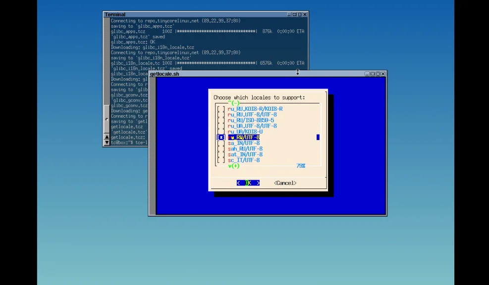Enable the ru_RU.UTF-8/UTF-8 locale checkbox
This screenshot has width=489, height=285.
click(221, 115)
